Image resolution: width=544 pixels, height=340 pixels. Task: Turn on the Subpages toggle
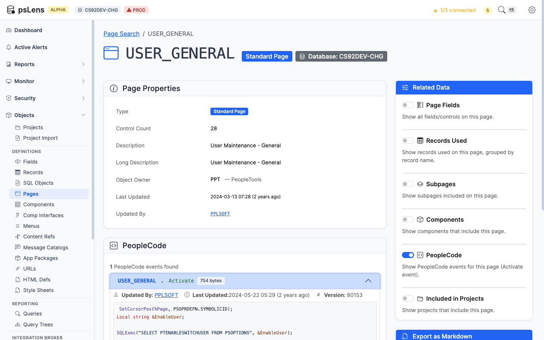(x=408, y=184)
